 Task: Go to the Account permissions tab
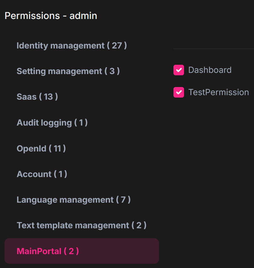[x=42, y=174]
